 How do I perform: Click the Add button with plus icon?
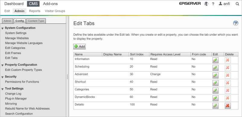click(x=79, y=46)
